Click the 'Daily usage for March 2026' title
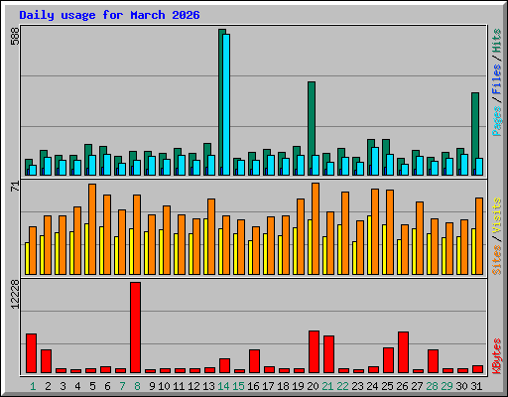This screenshot has height=397, width=508. [x=109, y=15]
